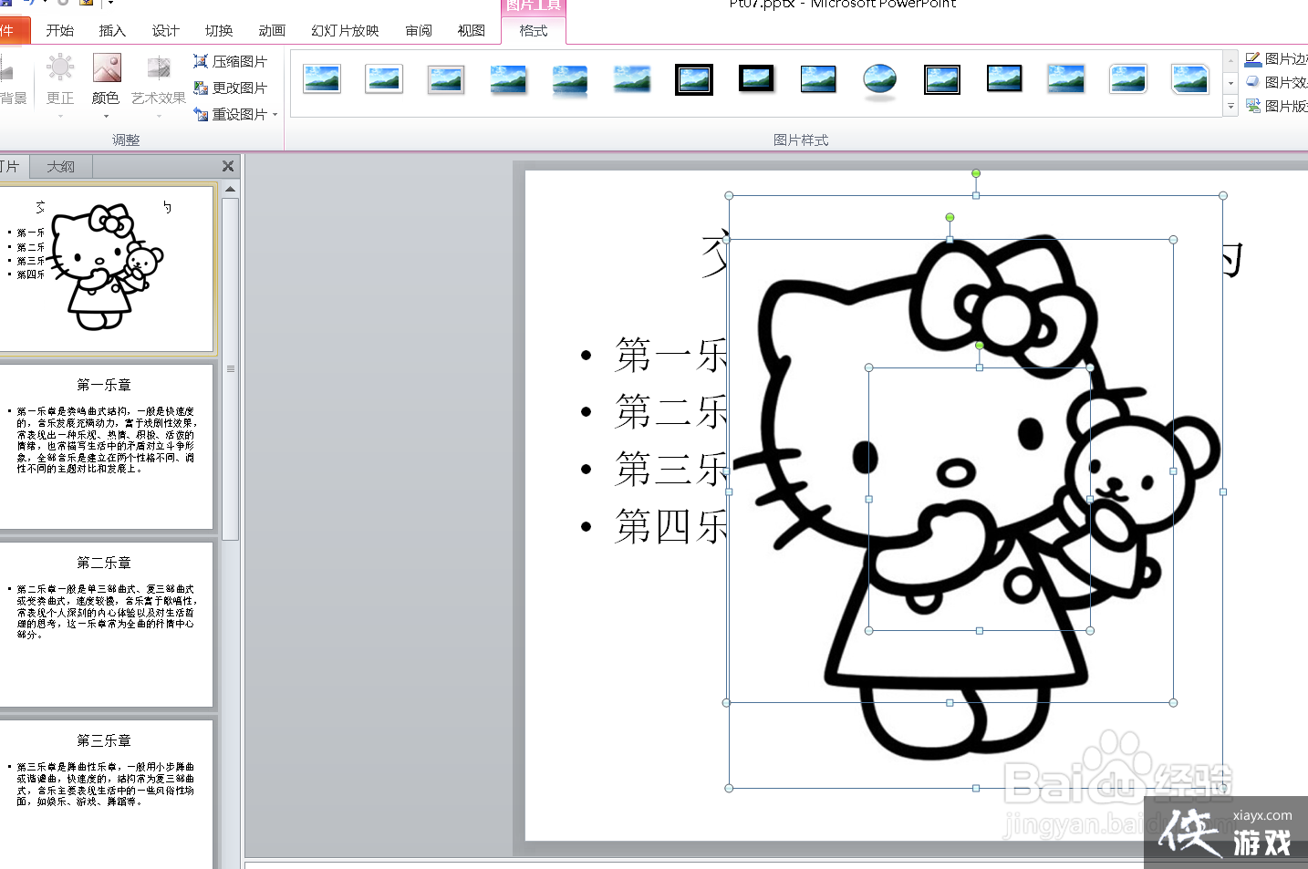
Task: Click the slide panel vertical scrollbar thumb
Action: point(231,368)
